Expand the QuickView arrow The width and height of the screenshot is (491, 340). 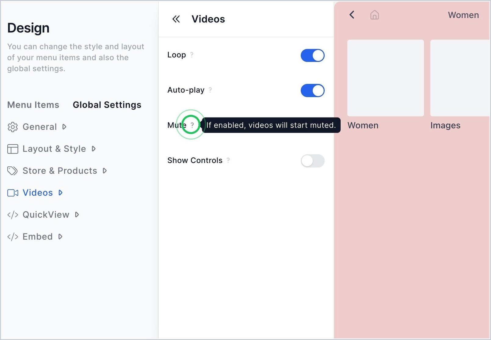[x=77, y=215]
